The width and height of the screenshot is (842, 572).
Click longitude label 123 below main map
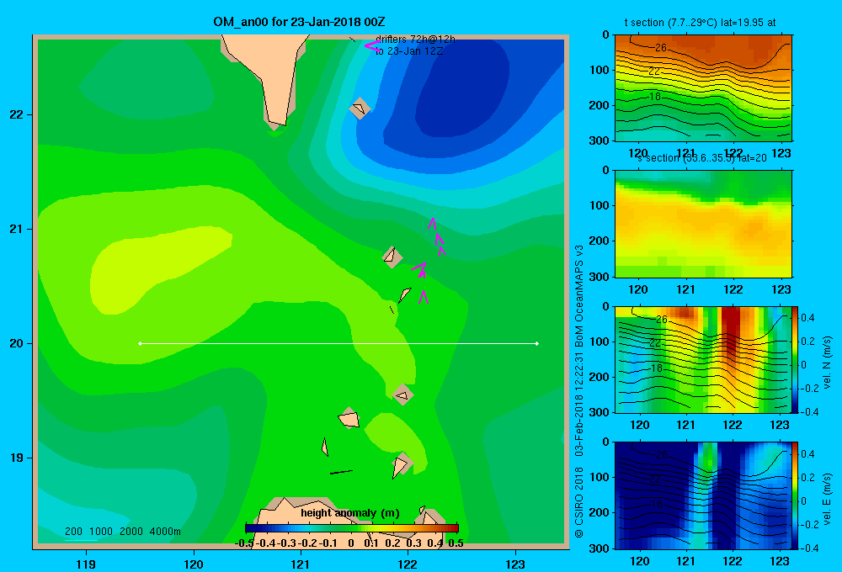click(515, 564)
